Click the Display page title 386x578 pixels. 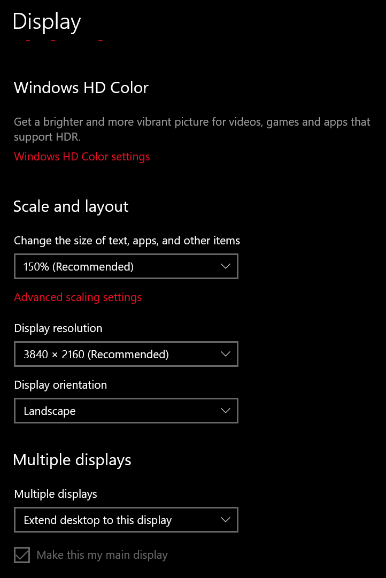click(47, 22)
